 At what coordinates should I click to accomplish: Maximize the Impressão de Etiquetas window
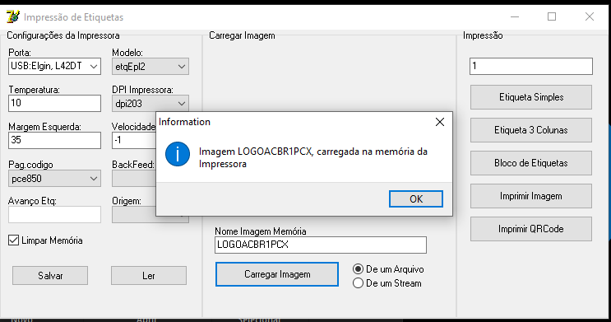[x=552, y=16]
